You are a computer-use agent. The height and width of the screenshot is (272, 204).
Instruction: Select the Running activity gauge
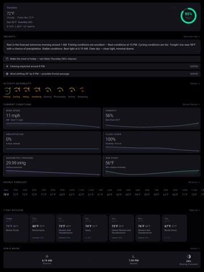coord(48,92)
